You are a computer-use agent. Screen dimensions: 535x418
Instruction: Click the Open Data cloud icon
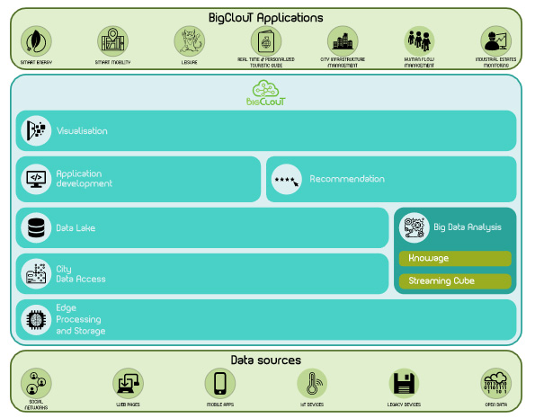(495, 383)
